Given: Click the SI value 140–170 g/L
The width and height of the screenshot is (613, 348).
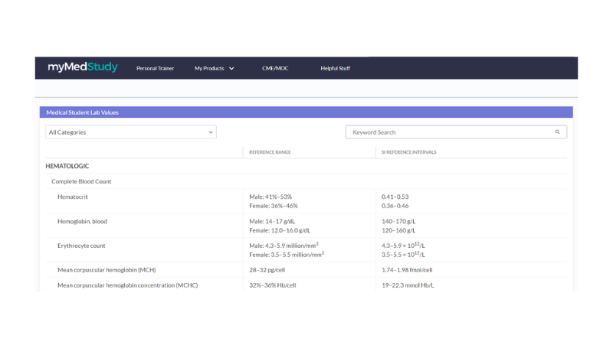Looking at the screenshot, I should 398,221.
